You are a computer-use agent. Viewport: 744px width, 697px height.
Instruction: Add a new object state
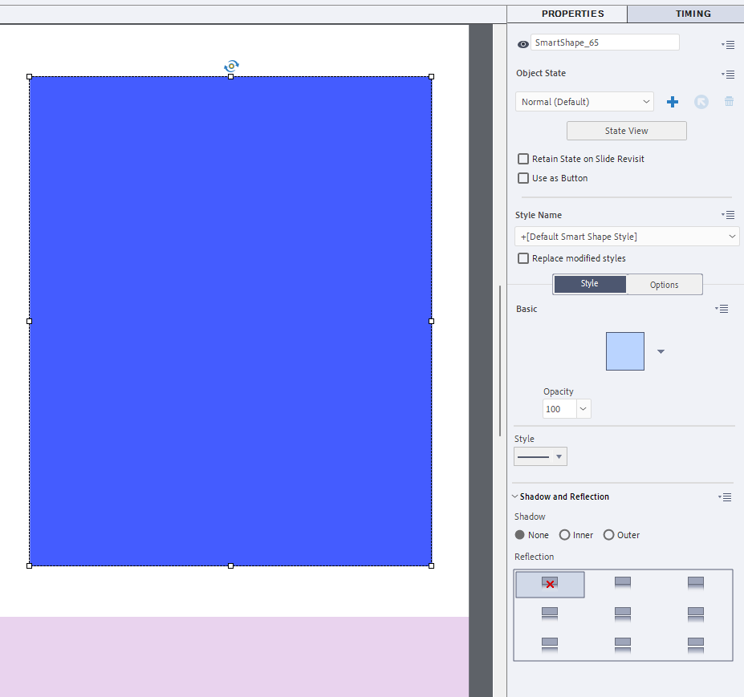672,102
